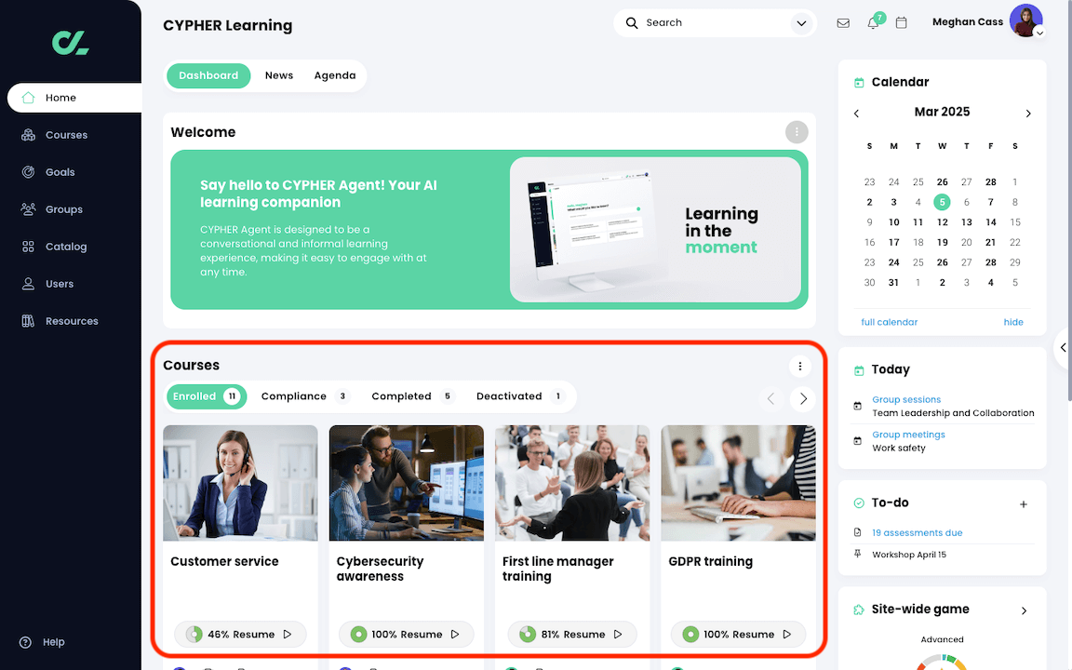Open the Resources section
The image size is (1072, 670).
tap(72, 321)
